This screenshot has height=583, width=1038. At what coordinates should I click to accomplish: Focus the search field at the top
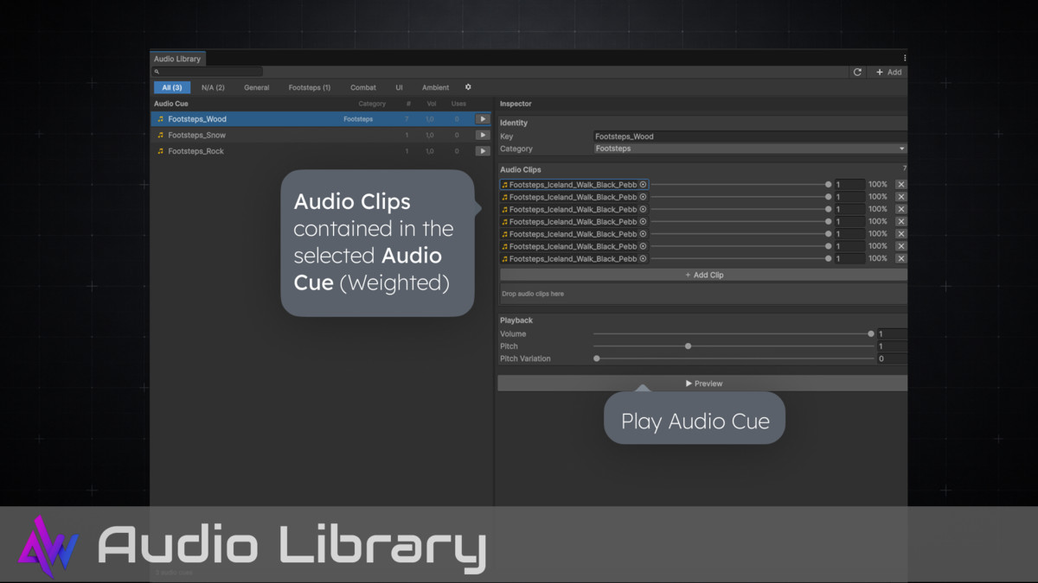(x=208, y=72)
